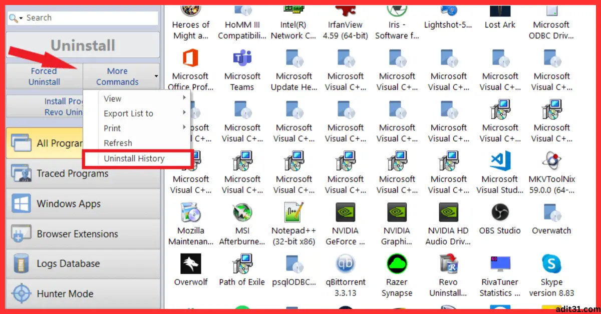Image resolution: width=601 pixels, height=314 pixels.
Task: Click the large Uninstall button
Action: point(83,45)
